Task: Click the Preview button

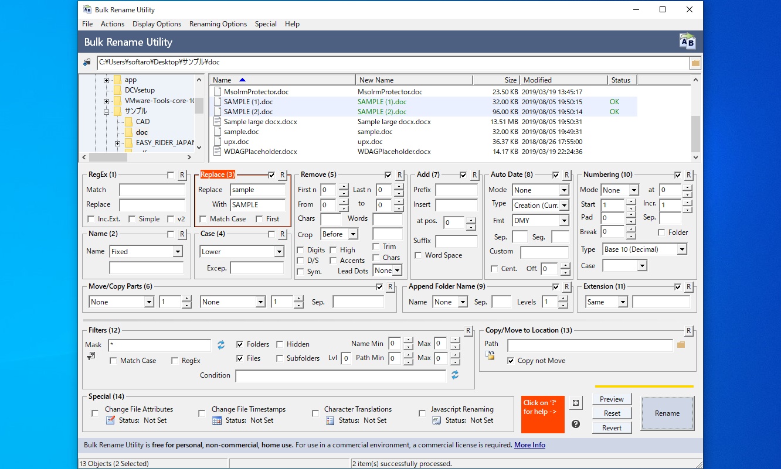Action: tap(612, 399)
